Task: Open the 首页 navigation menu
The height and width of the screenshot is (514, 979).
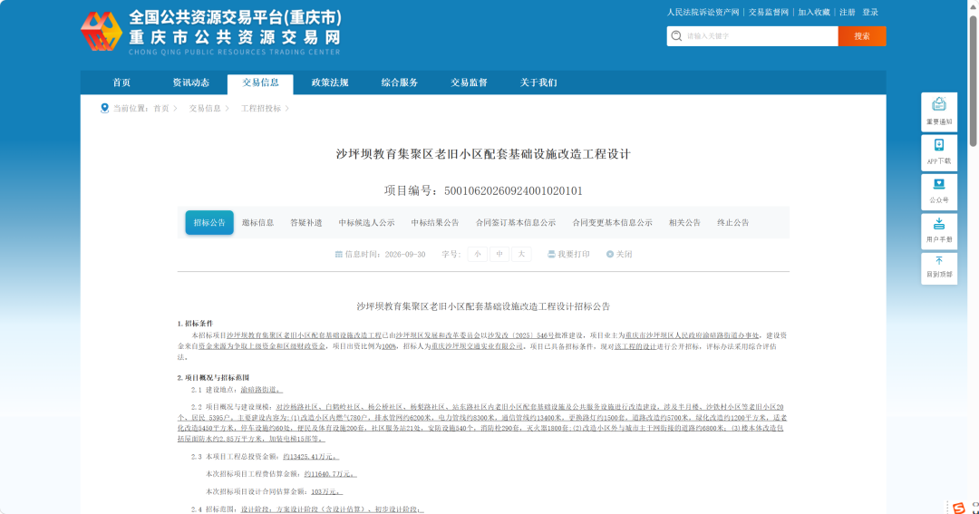Action: point(121,82)
